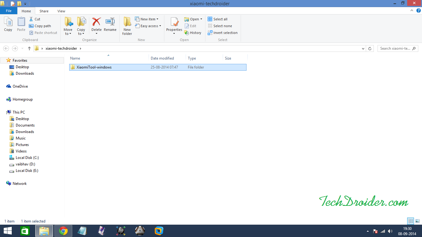Open OneDrive in navigation pane

tap(20, 86)
